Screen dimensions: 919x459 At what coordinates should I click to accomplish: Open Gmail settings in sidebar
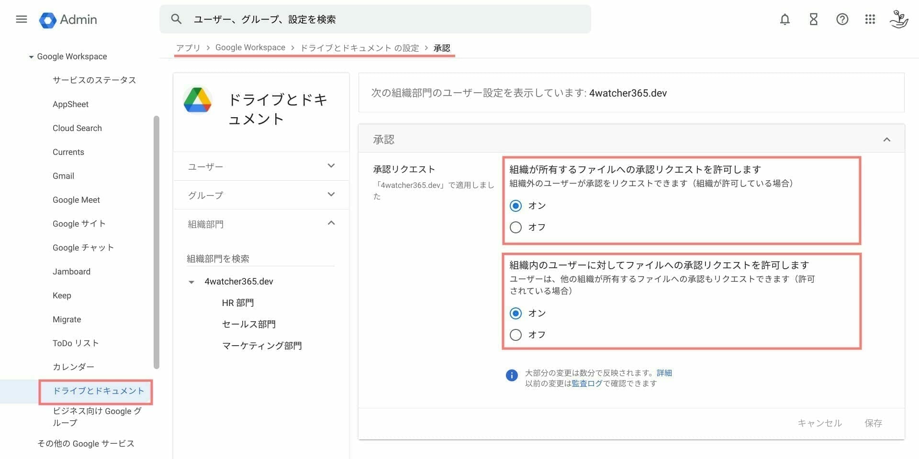pos(63,176)
